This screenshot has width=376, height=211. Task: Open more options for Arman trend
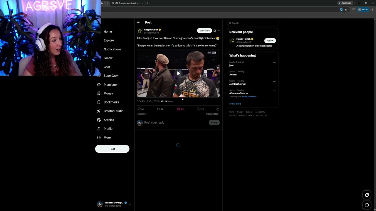[274, 72]
